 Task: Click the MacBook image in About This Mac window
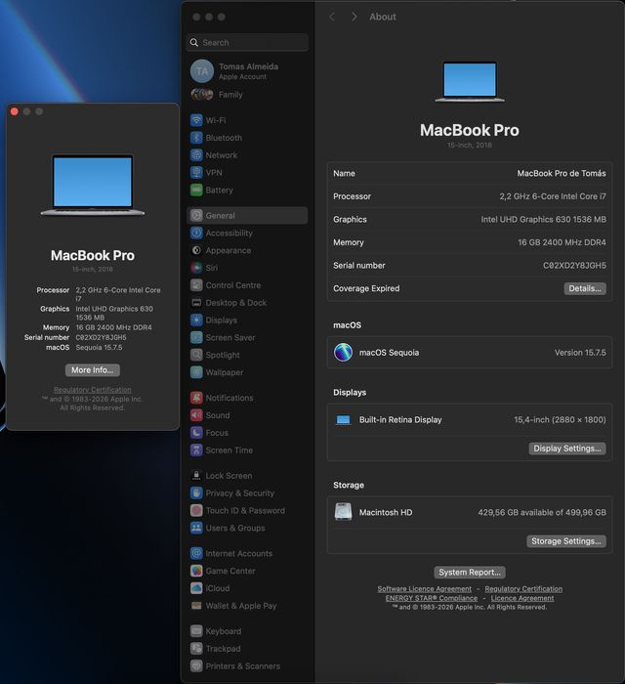coord(93,186)
